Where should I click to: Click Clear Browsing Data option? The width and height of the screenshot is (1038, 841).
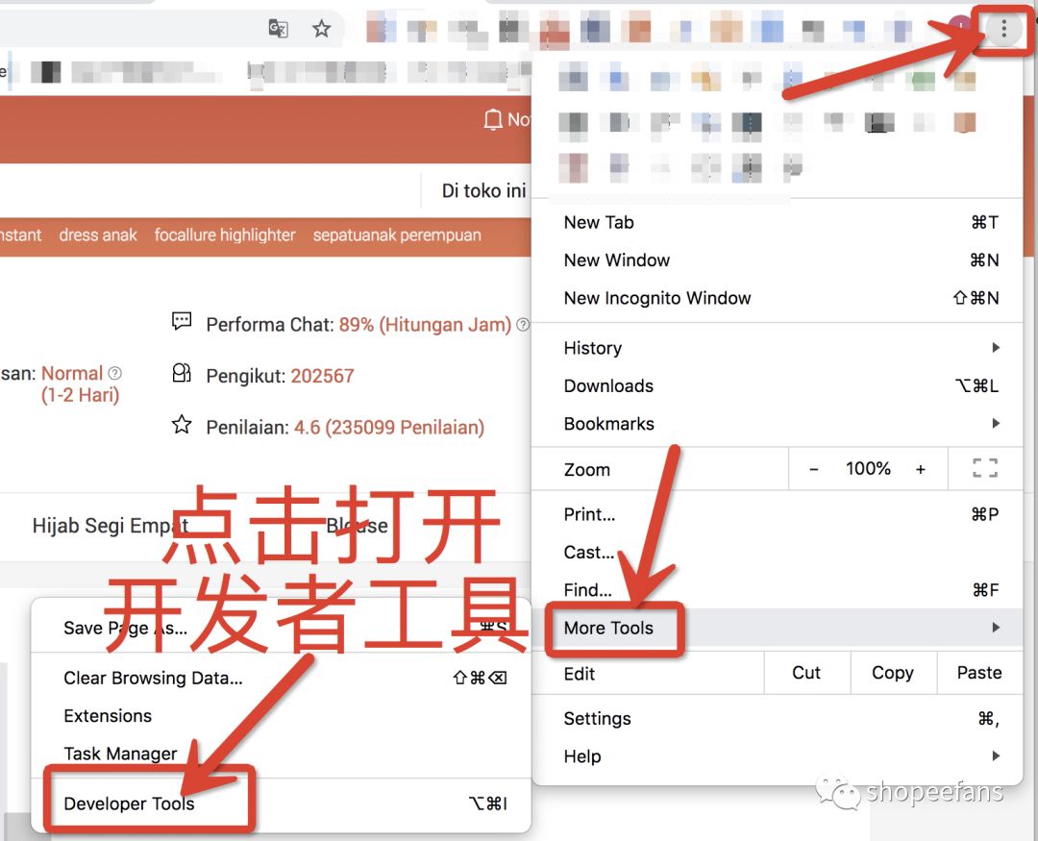coord(152,678)
